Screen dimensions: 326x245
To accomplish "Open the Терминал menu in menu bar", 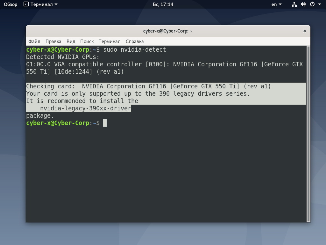I will point(110,41).
